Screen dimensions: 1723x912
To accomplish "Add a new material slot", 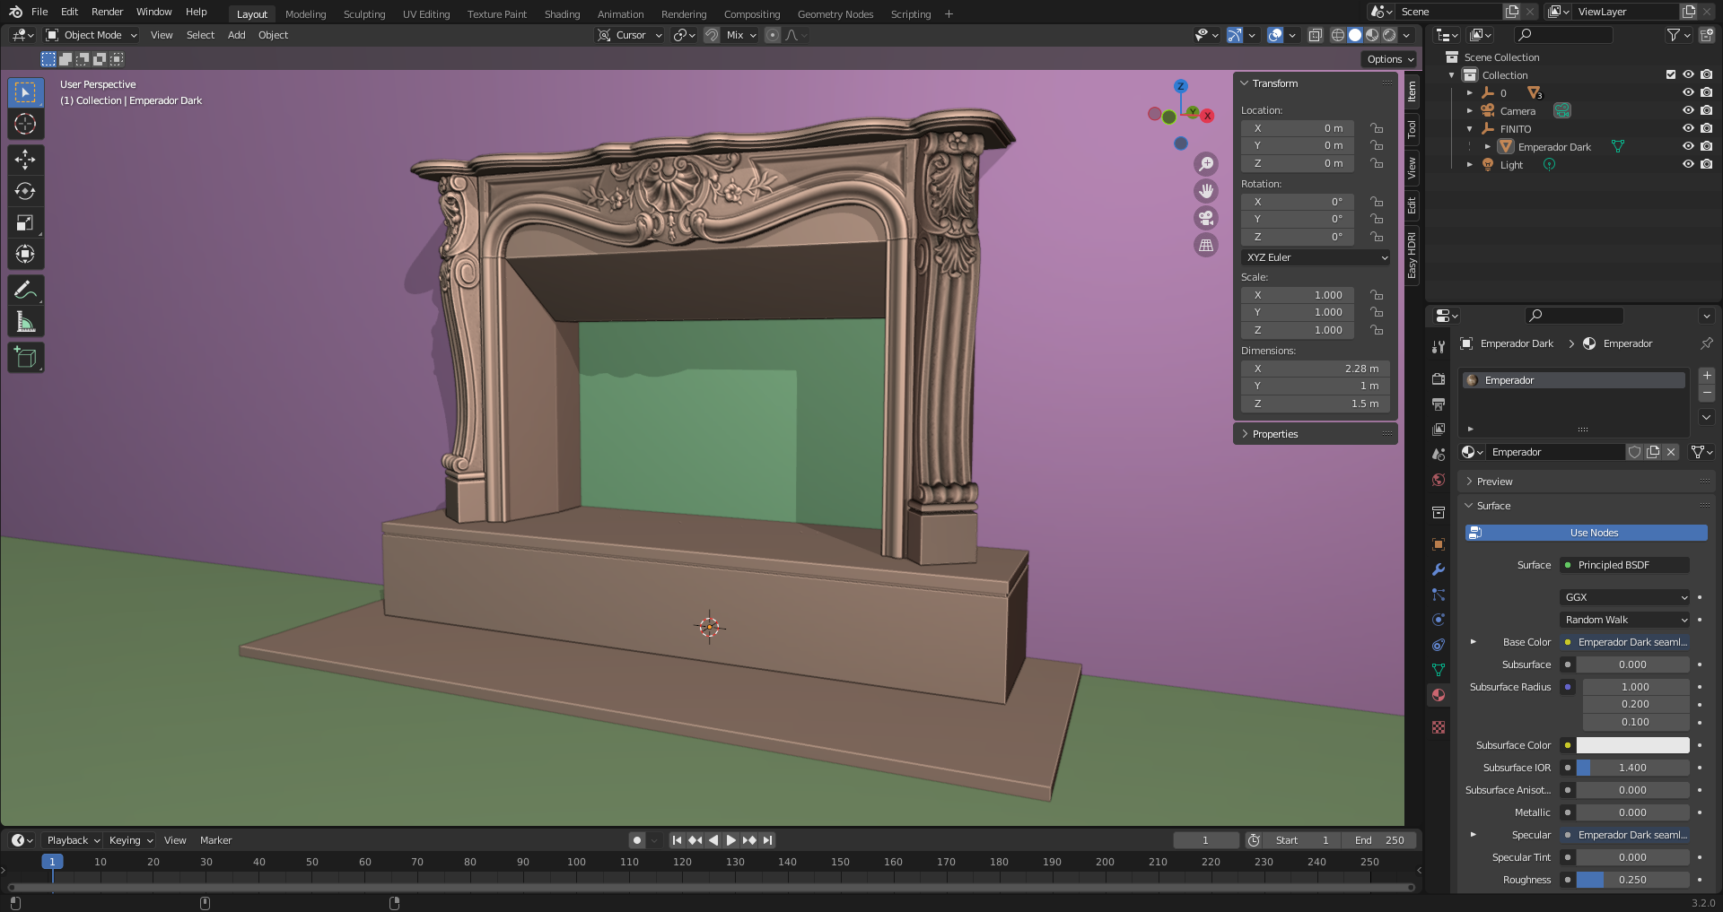I will 1707,376.
